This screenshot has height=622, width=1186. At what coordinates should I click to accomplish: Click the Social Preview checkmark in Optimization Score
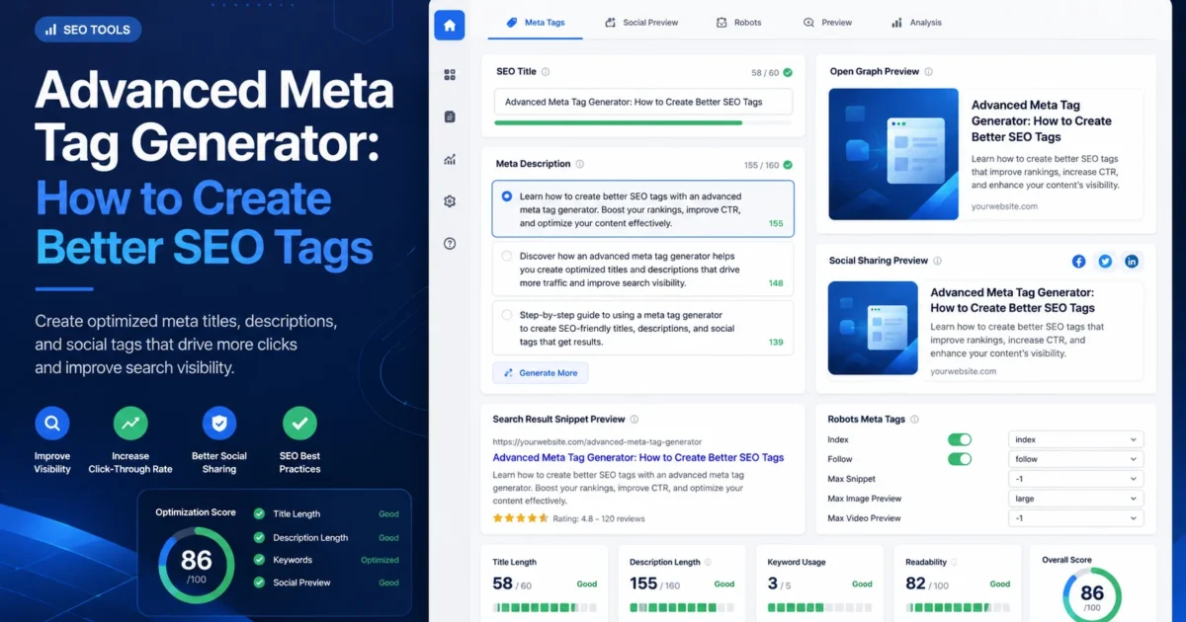point(259,583)
